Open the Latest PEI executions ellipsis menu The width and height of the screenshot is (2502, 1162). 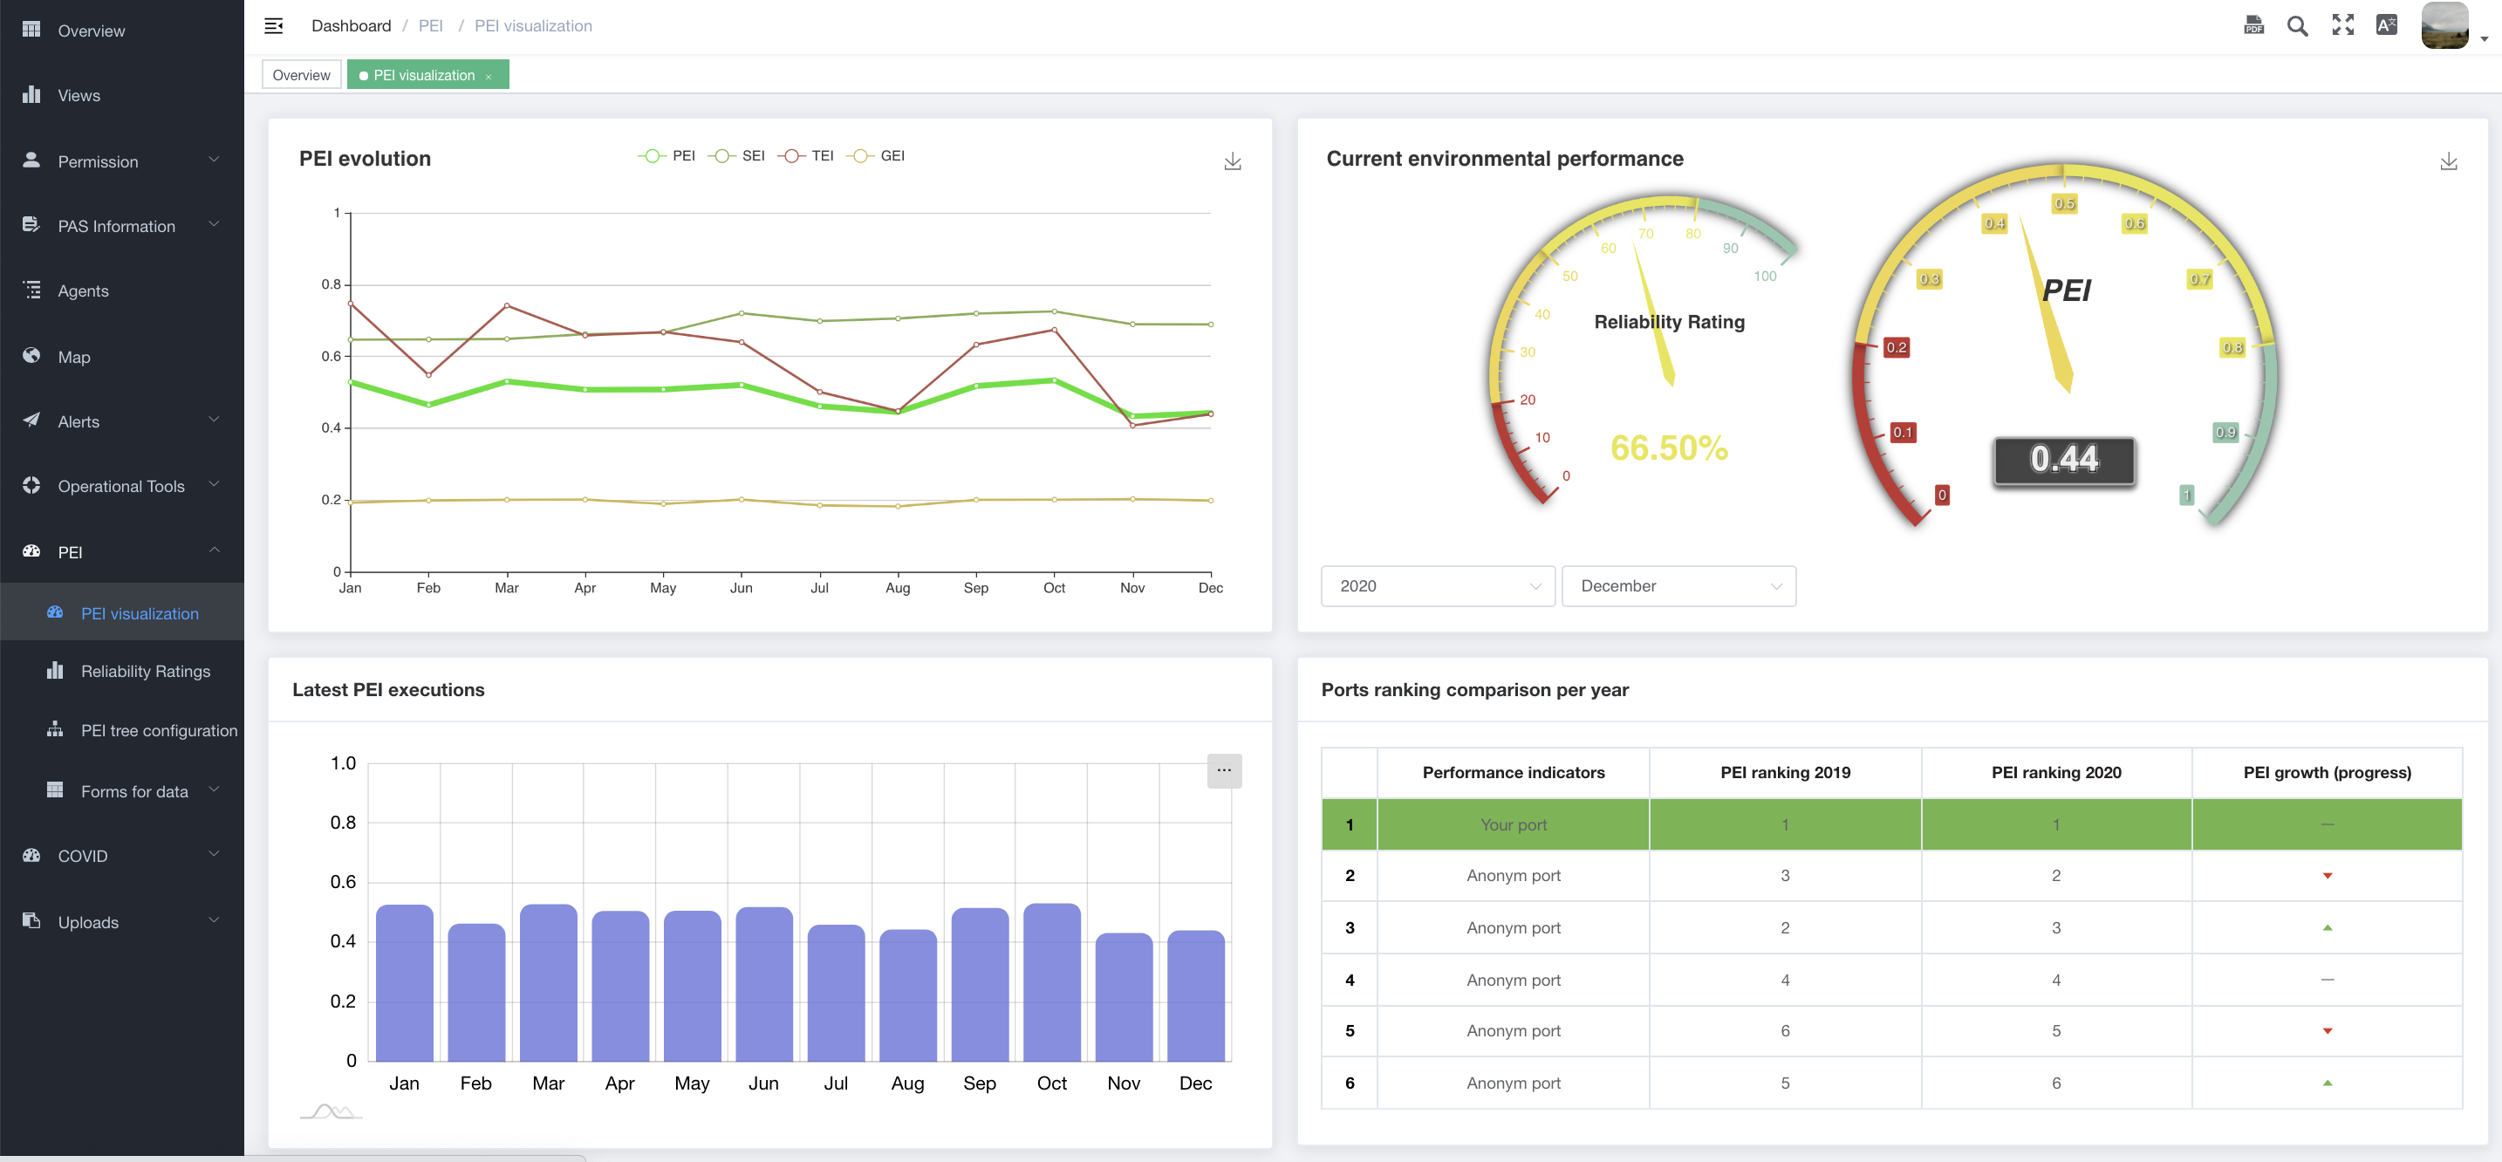[1224, 770]
